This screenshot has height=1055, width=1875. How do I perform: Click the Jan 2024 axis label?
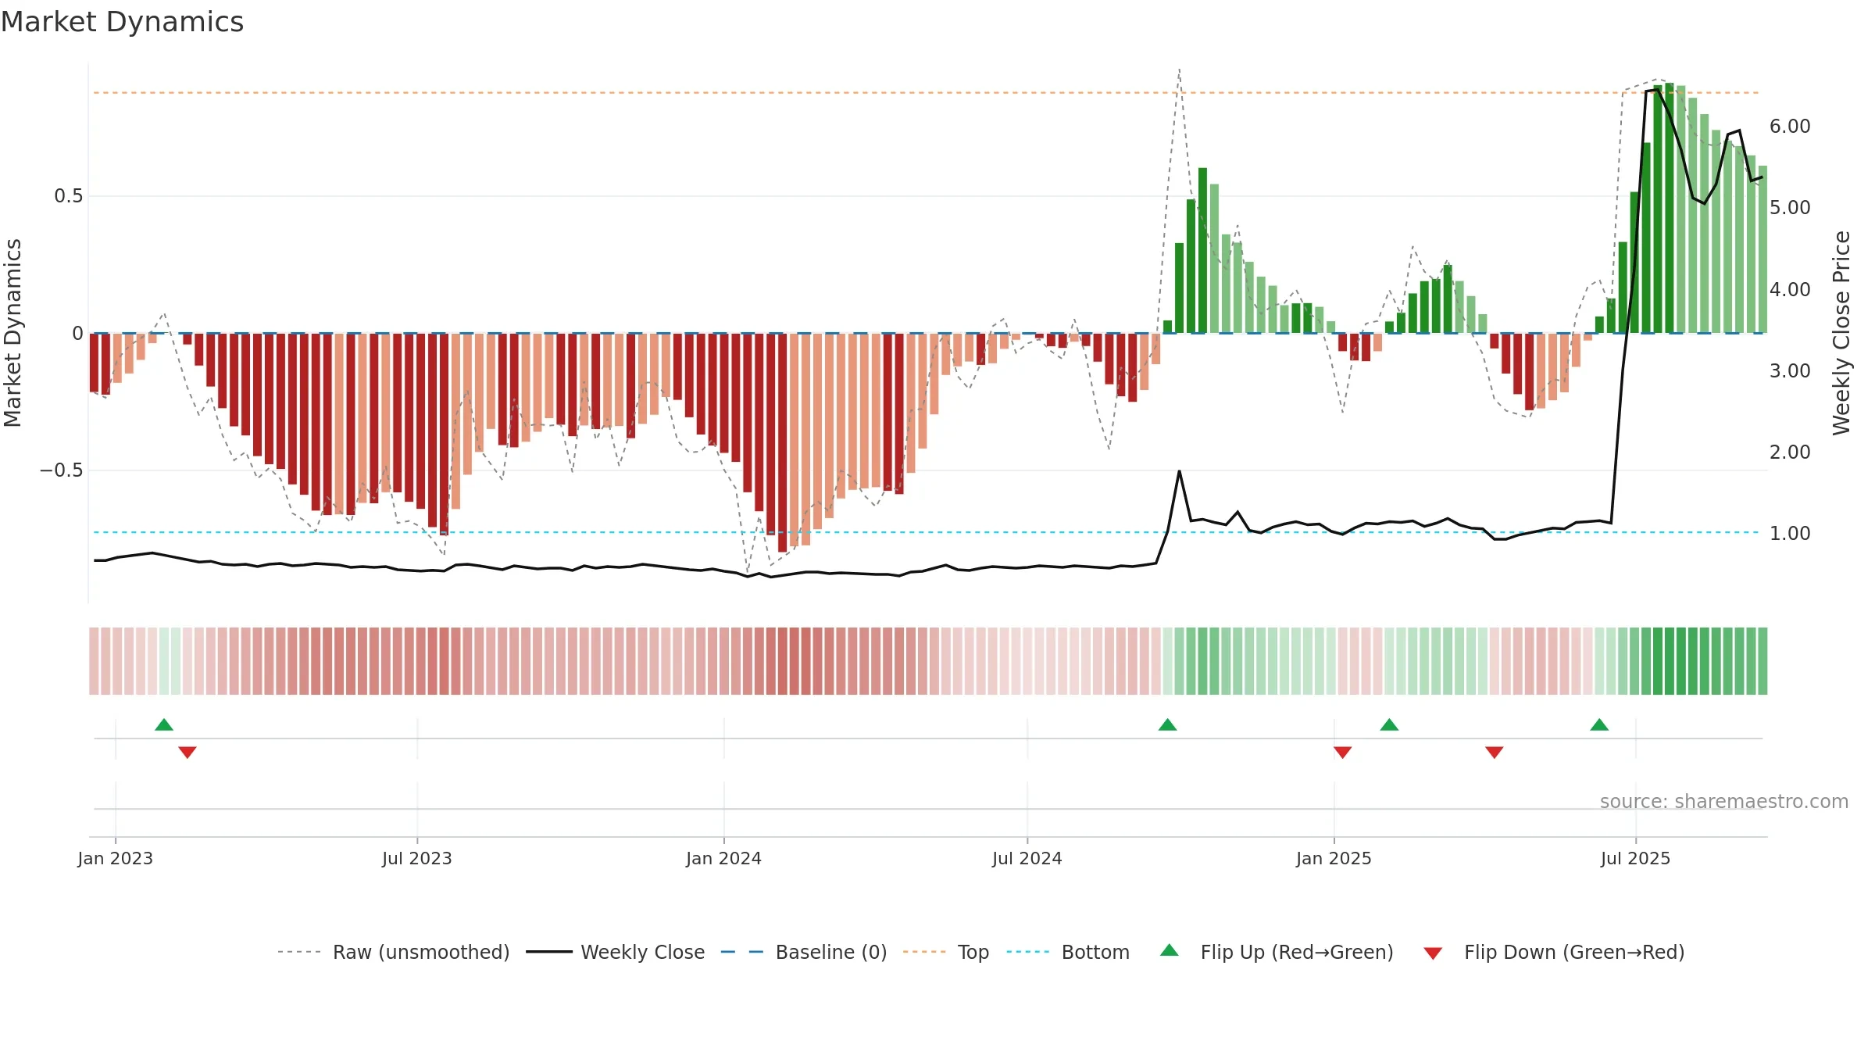(724, 858)
